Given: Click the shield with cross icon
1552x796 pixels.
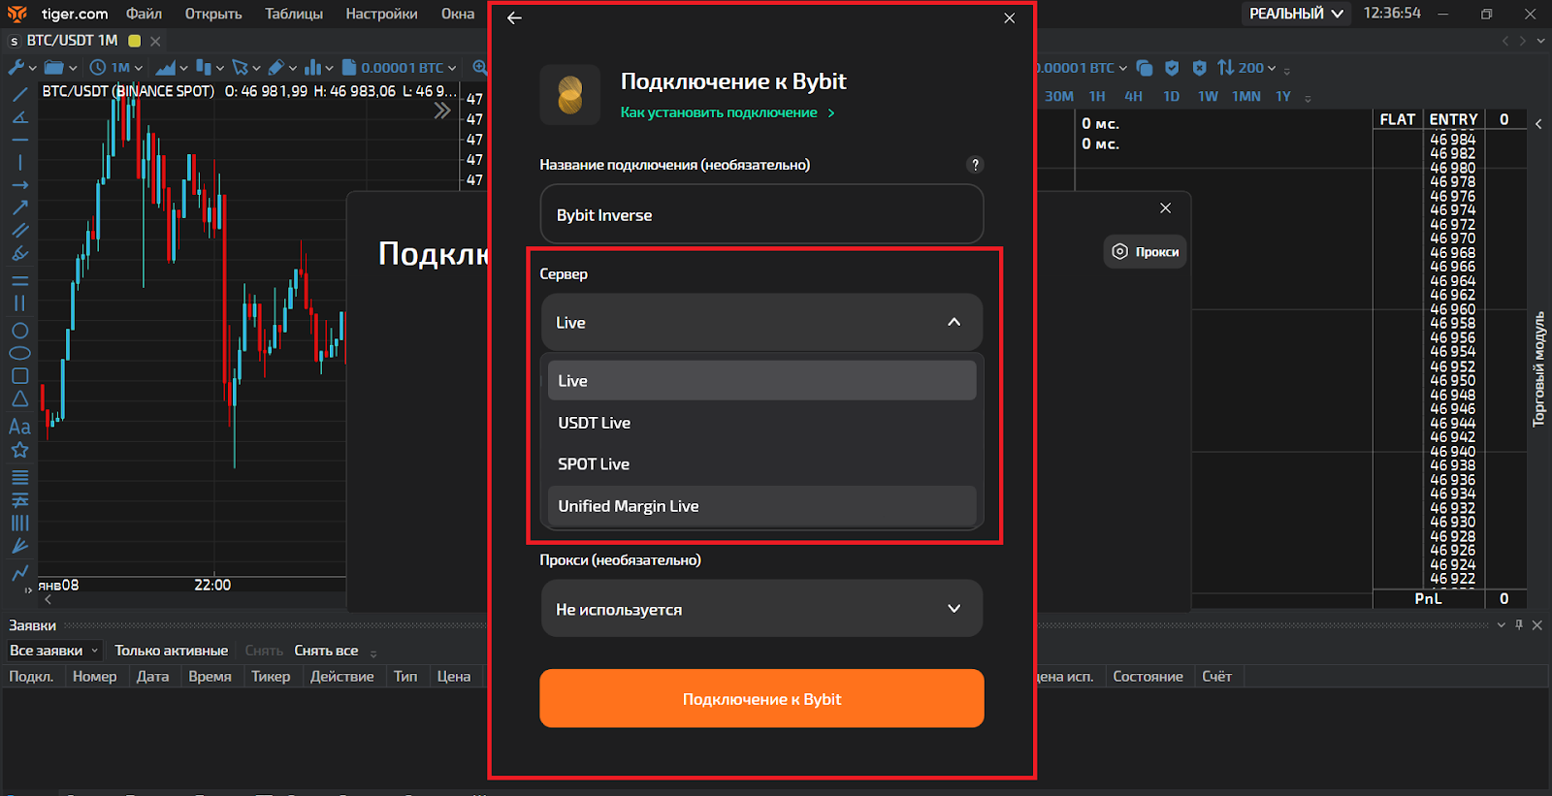Looking at the screenshot, I should pos(1199,68).
